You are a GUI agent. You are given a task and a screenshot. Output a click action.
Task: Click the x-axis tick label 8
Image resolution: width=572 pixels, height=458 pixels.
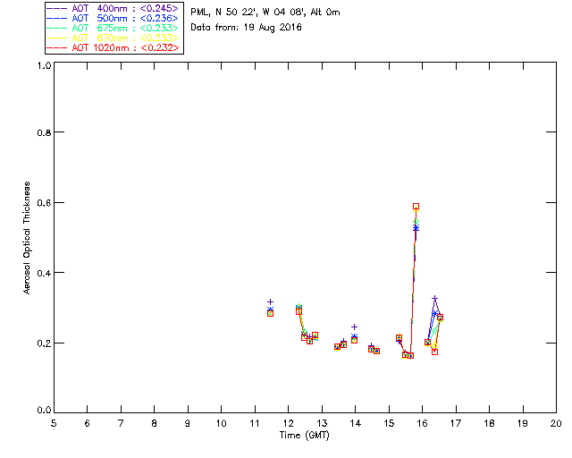[x=155, y=423]
